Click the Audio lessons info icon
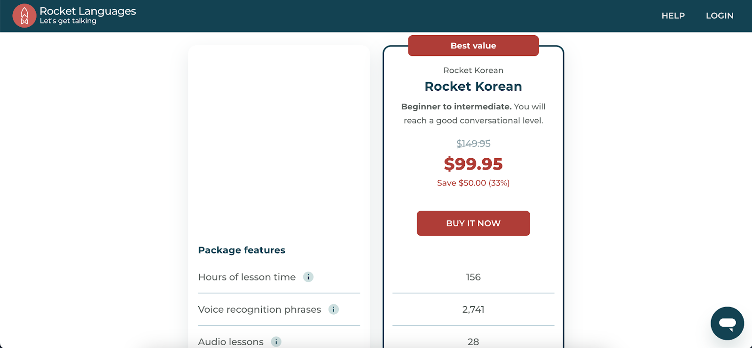Screen dimensions: 752x348 (276, 342)
